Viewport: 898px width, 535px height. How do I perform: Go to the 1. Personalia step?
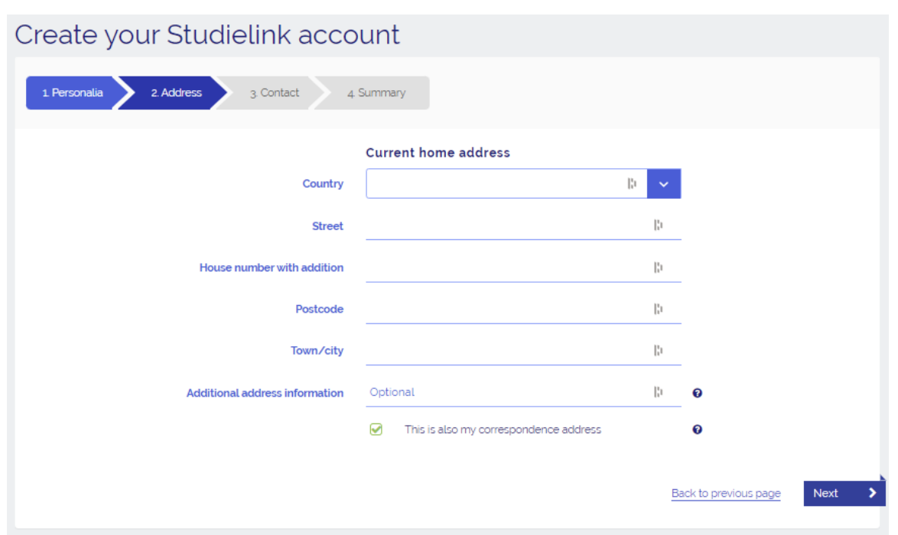(x=72, y=92)
